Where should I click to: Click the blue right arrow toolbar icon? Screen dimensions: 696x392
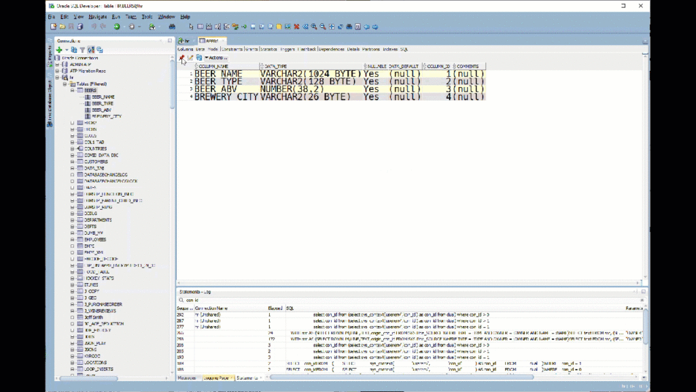[x=375, y=27]
